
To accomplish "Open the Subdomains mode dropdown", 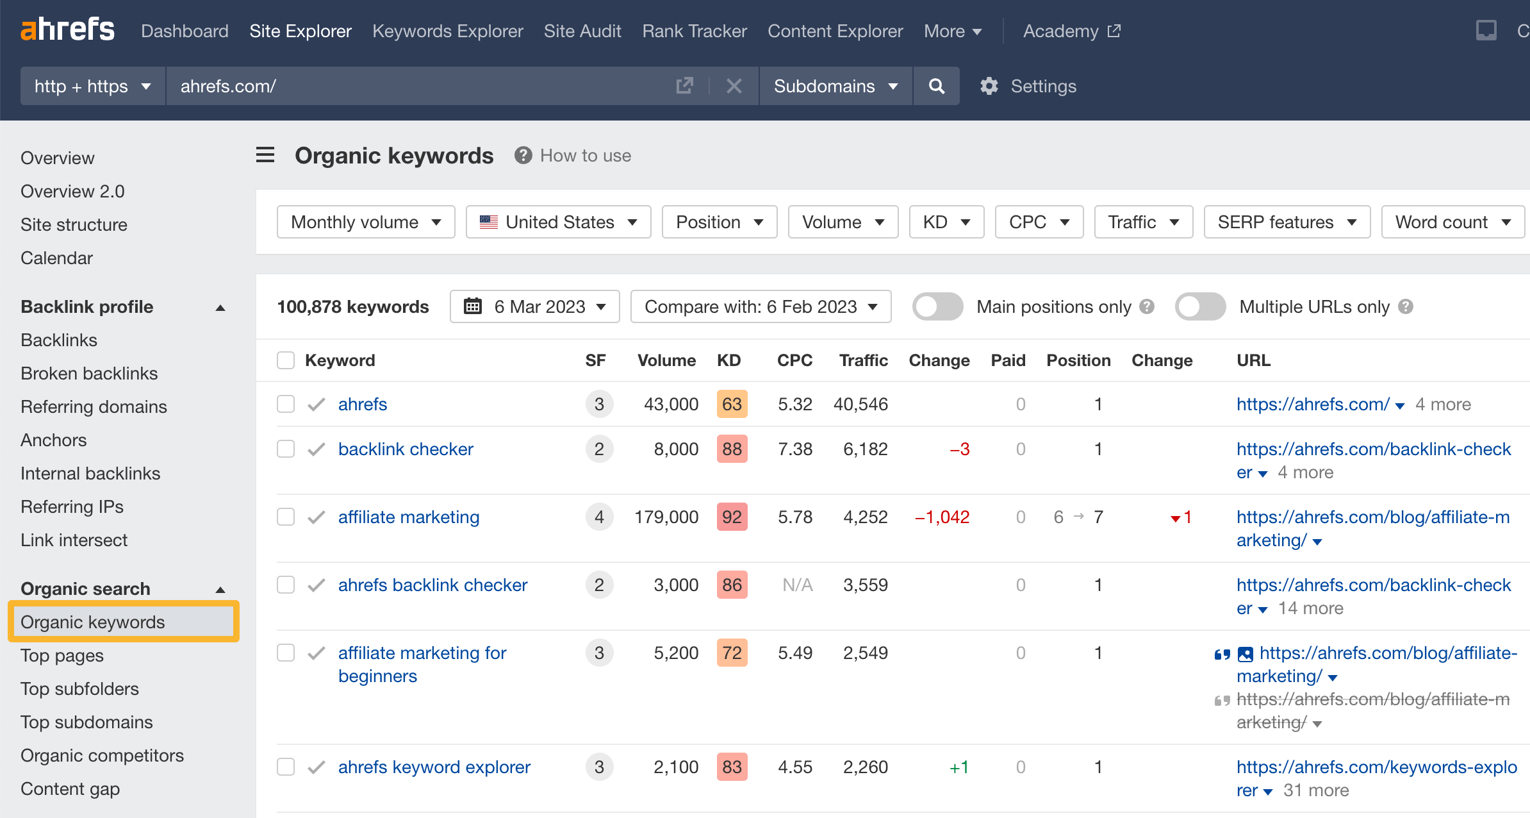I will pos(834,86).
